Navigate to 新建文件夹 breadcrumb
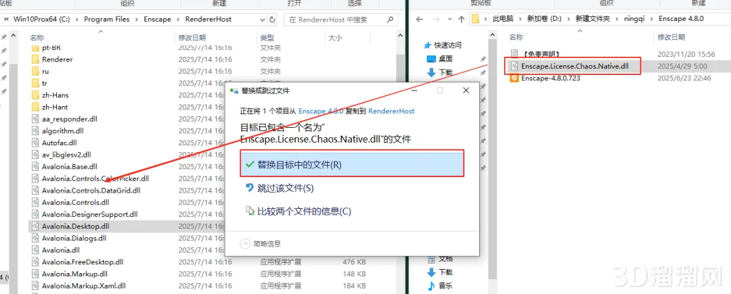Image resolution: width=731 pixels, height=294 pixels. point(591,19)
